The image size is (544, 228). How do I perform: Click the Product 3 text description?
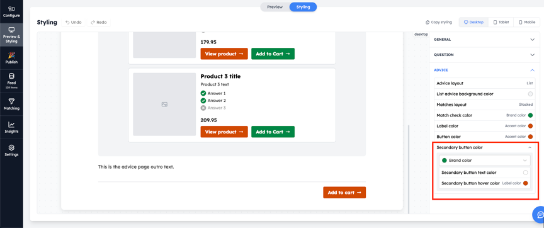(x=215, y=84)
